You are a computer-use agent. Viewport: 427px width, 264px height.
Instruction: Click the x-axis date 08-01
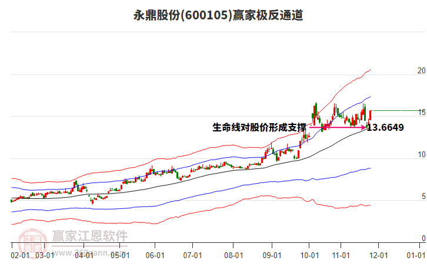(233, 256)
